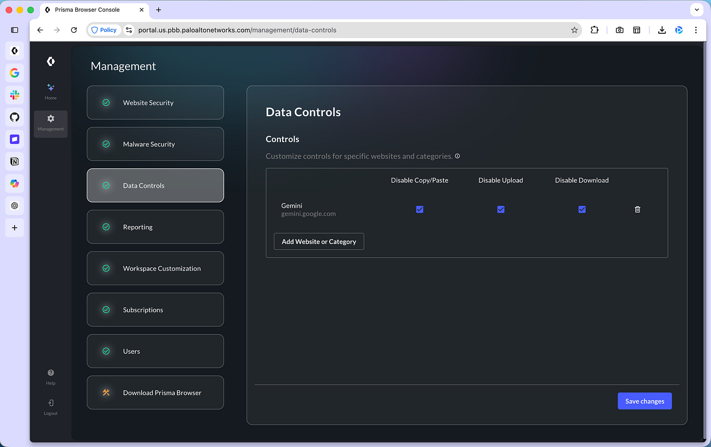Click Add Website or Category
The height and width of the screenshot is (447, 711).
point(318,241)
